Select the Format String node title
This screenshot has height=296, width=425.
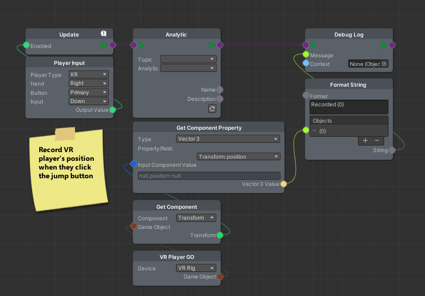(x=348, y=85)
